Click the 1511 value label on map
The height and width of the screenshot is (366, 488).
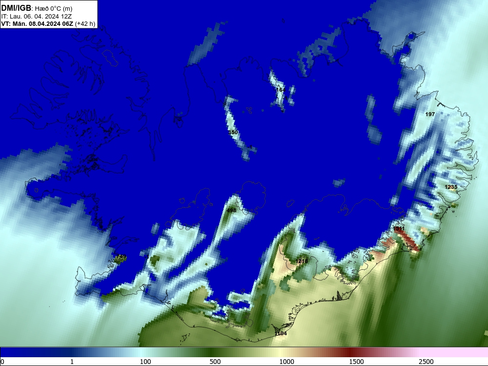pyautogui.click(x=399, y=228)
